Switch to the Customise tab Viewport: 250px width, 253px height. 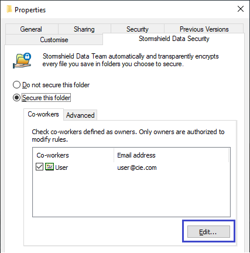(x=54, y=40)
